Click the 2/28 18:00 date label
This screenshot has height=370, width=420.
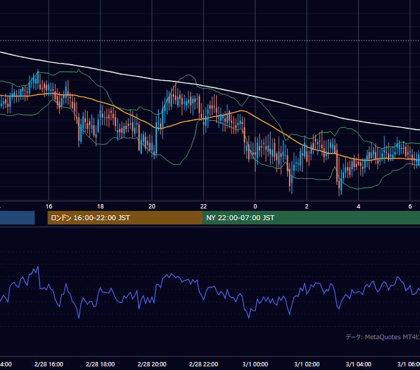(101, 364)
